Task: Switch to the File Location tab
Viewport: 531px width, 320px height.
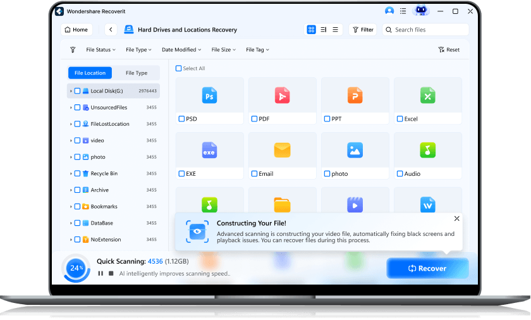Action: (90, 73)
